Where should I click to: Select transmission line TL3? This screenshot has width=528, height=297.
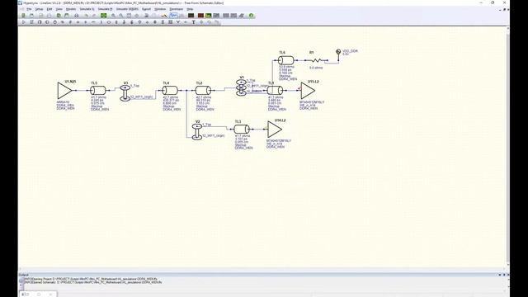click(242, 129)
